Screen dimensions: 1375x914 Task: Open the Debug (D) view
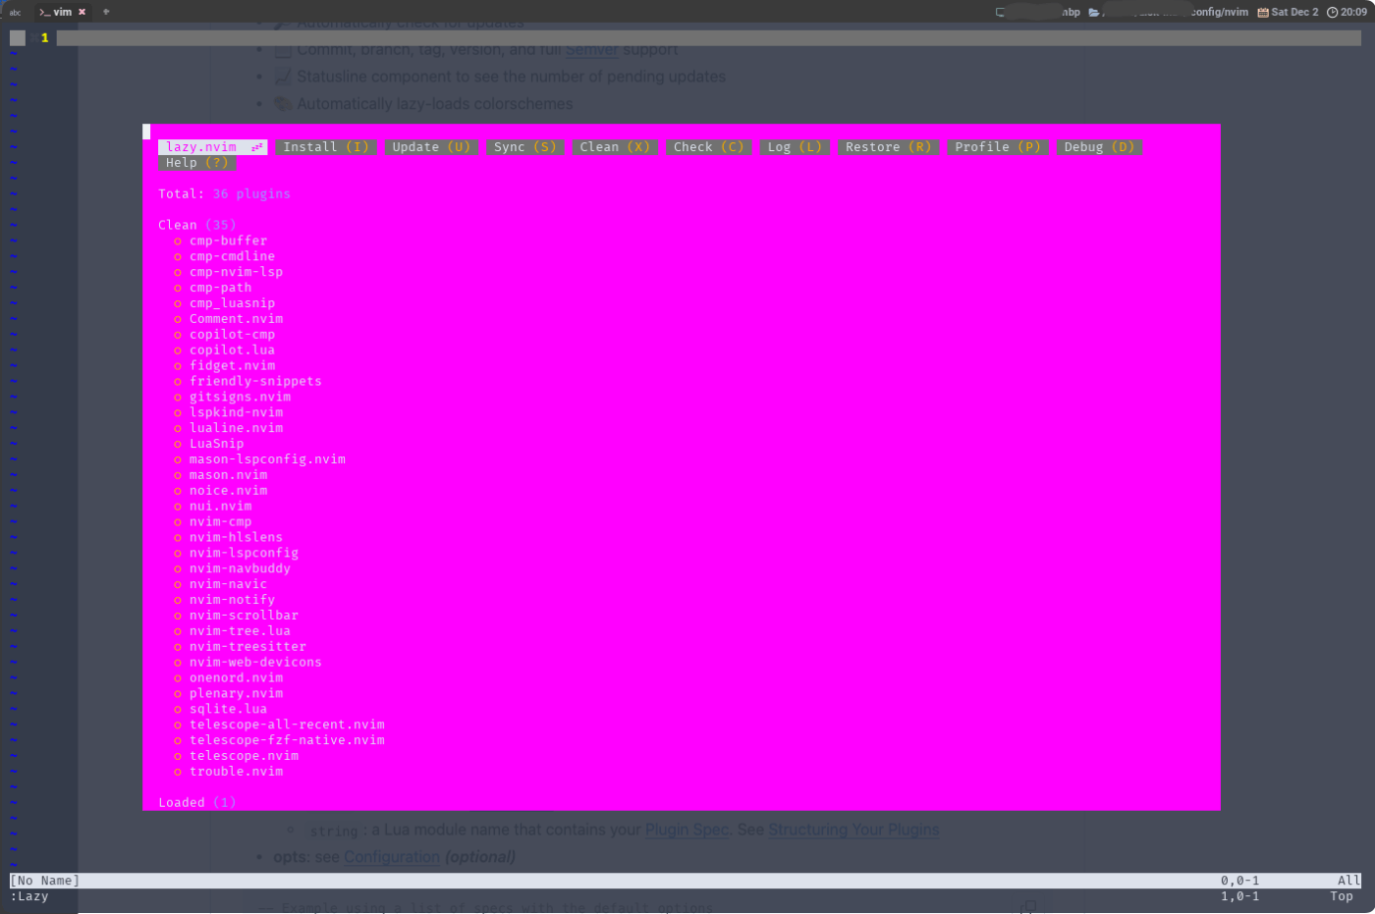point(1099,147)
